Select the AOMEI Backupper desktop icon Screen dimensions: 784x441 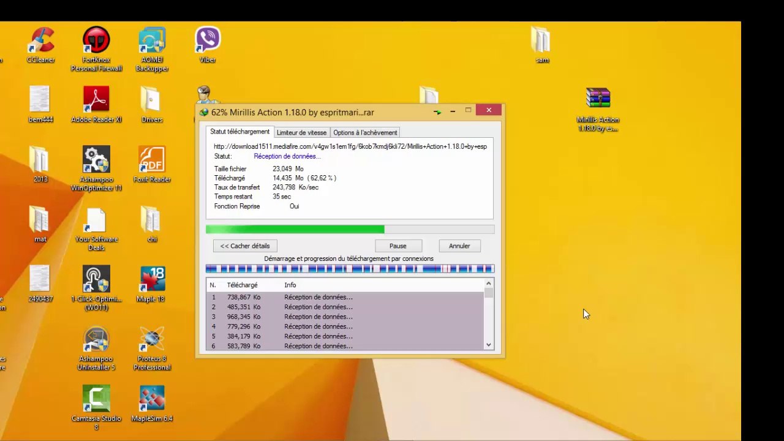coord(152,49)
